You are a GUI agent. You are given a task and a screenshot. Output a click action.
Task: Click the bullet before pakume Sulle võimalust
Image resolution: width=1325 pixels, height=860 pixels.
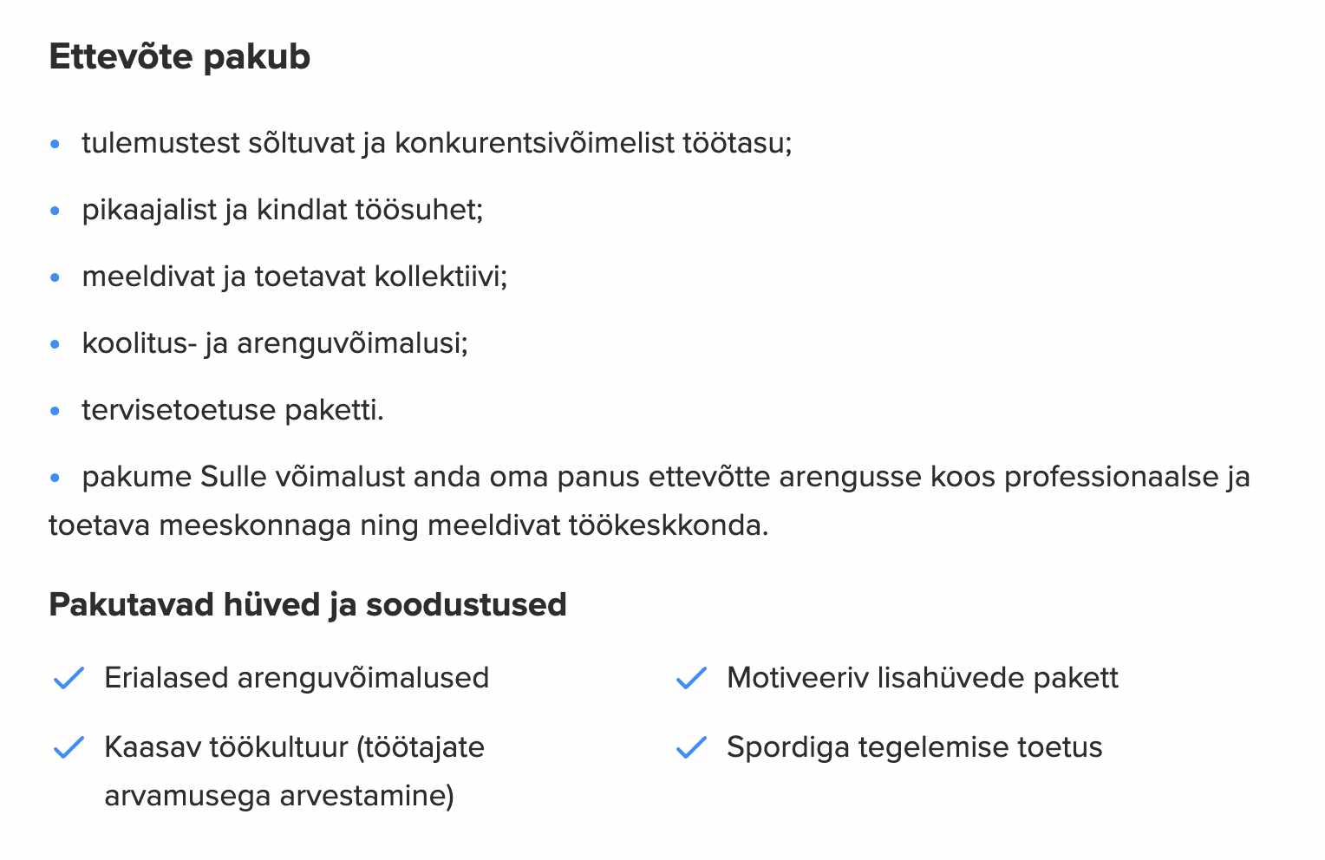pyautogui.click(x=55, y=478)
